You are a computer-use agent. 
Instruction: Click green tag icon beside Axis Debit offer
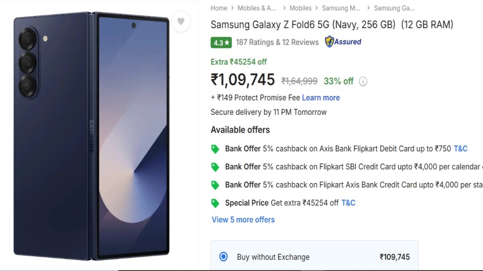click(215, 149)
